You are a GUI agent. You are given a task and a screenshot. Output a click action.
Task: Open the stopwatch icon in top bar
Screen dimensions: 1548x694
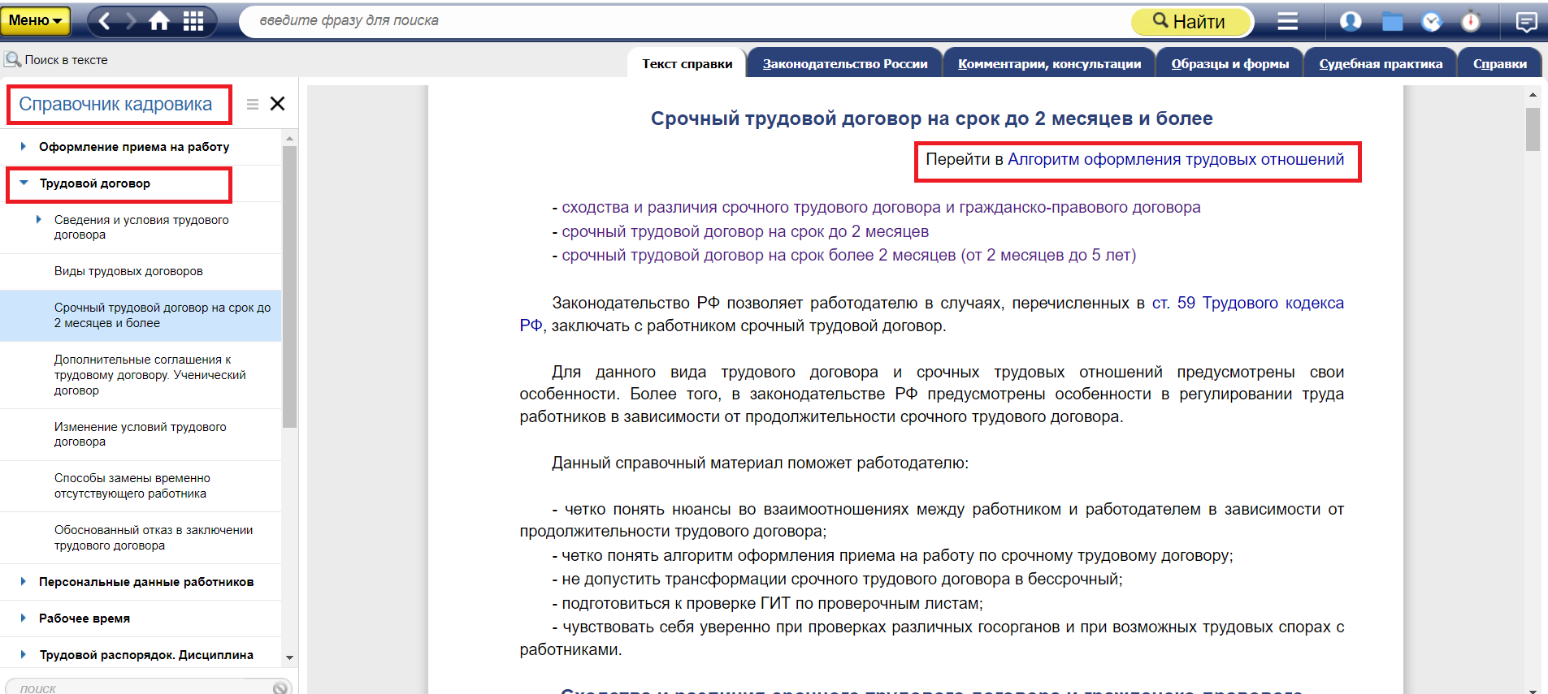click(x=1471, y=21)
